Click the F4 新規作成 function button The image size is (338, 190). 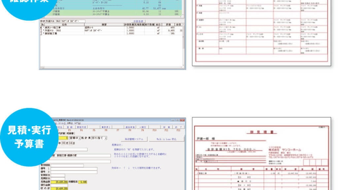click(x=81, y=127)
